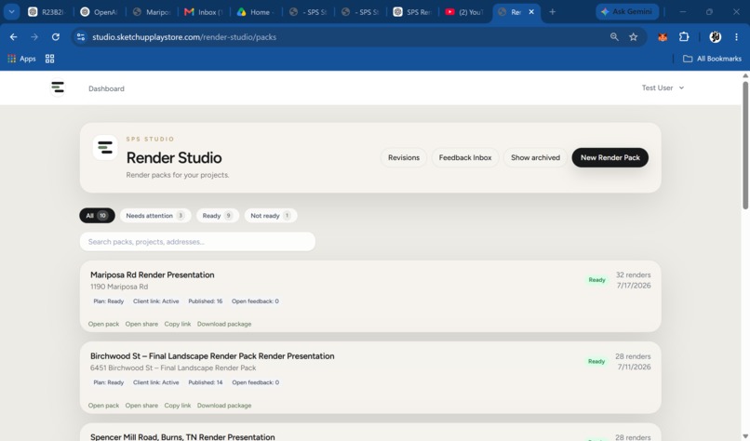
Task: Click the Birchwood St Final Landscape title
Action: tap(212, 355)
